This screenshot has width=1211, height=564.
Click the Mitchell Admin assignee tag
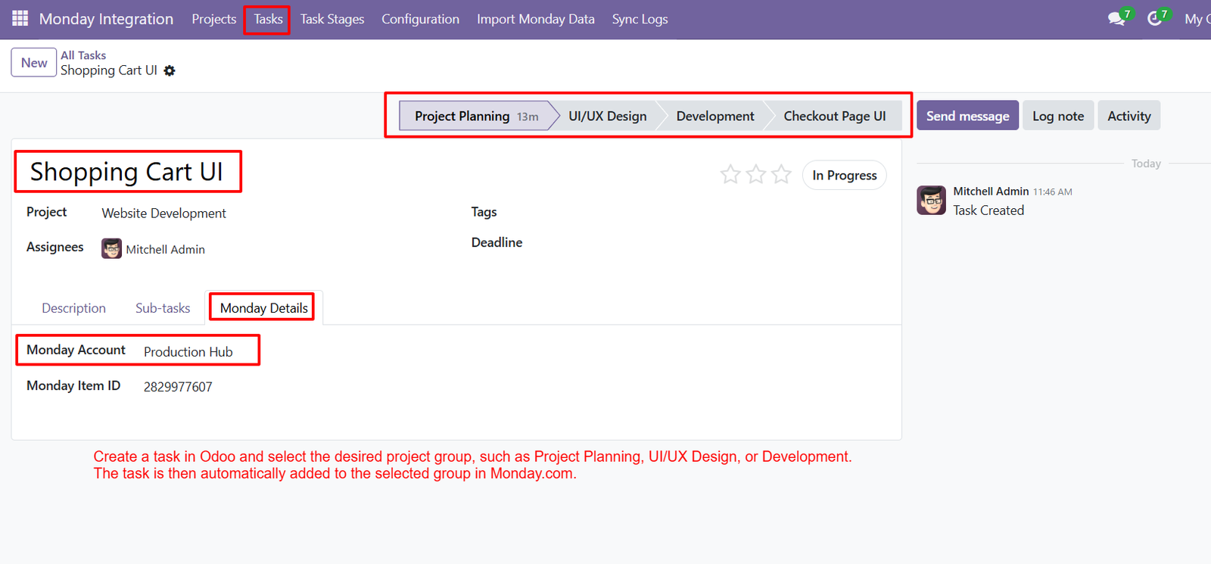point(154,249)
